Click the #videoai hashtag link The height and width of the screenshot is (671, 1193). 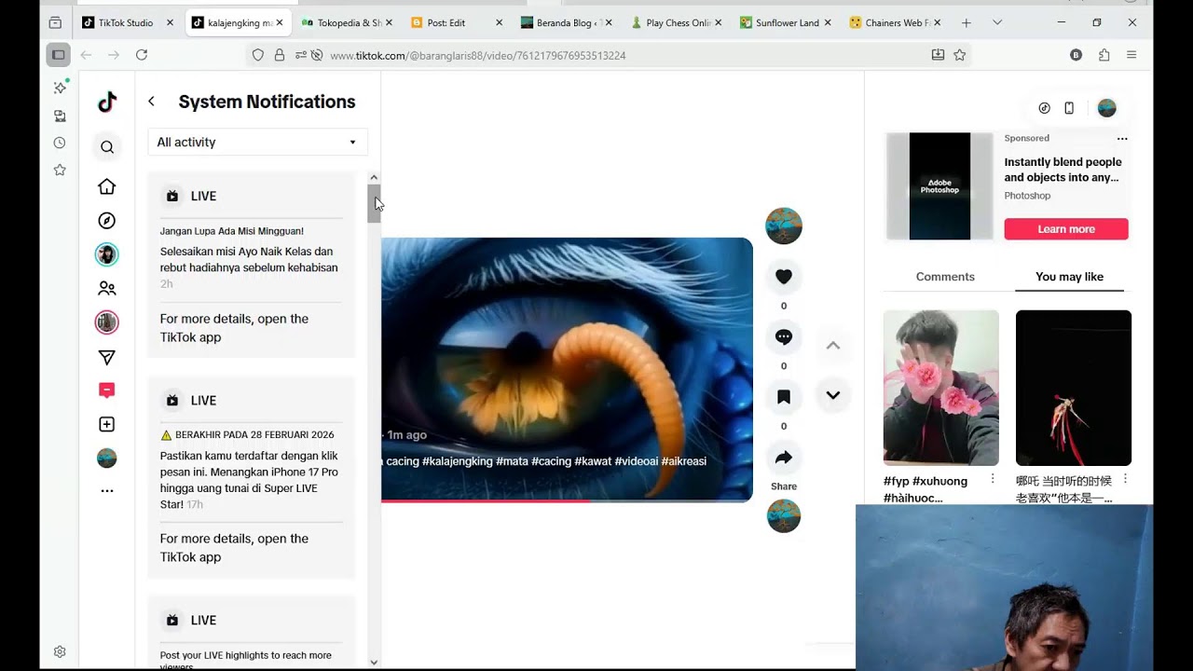636,461
